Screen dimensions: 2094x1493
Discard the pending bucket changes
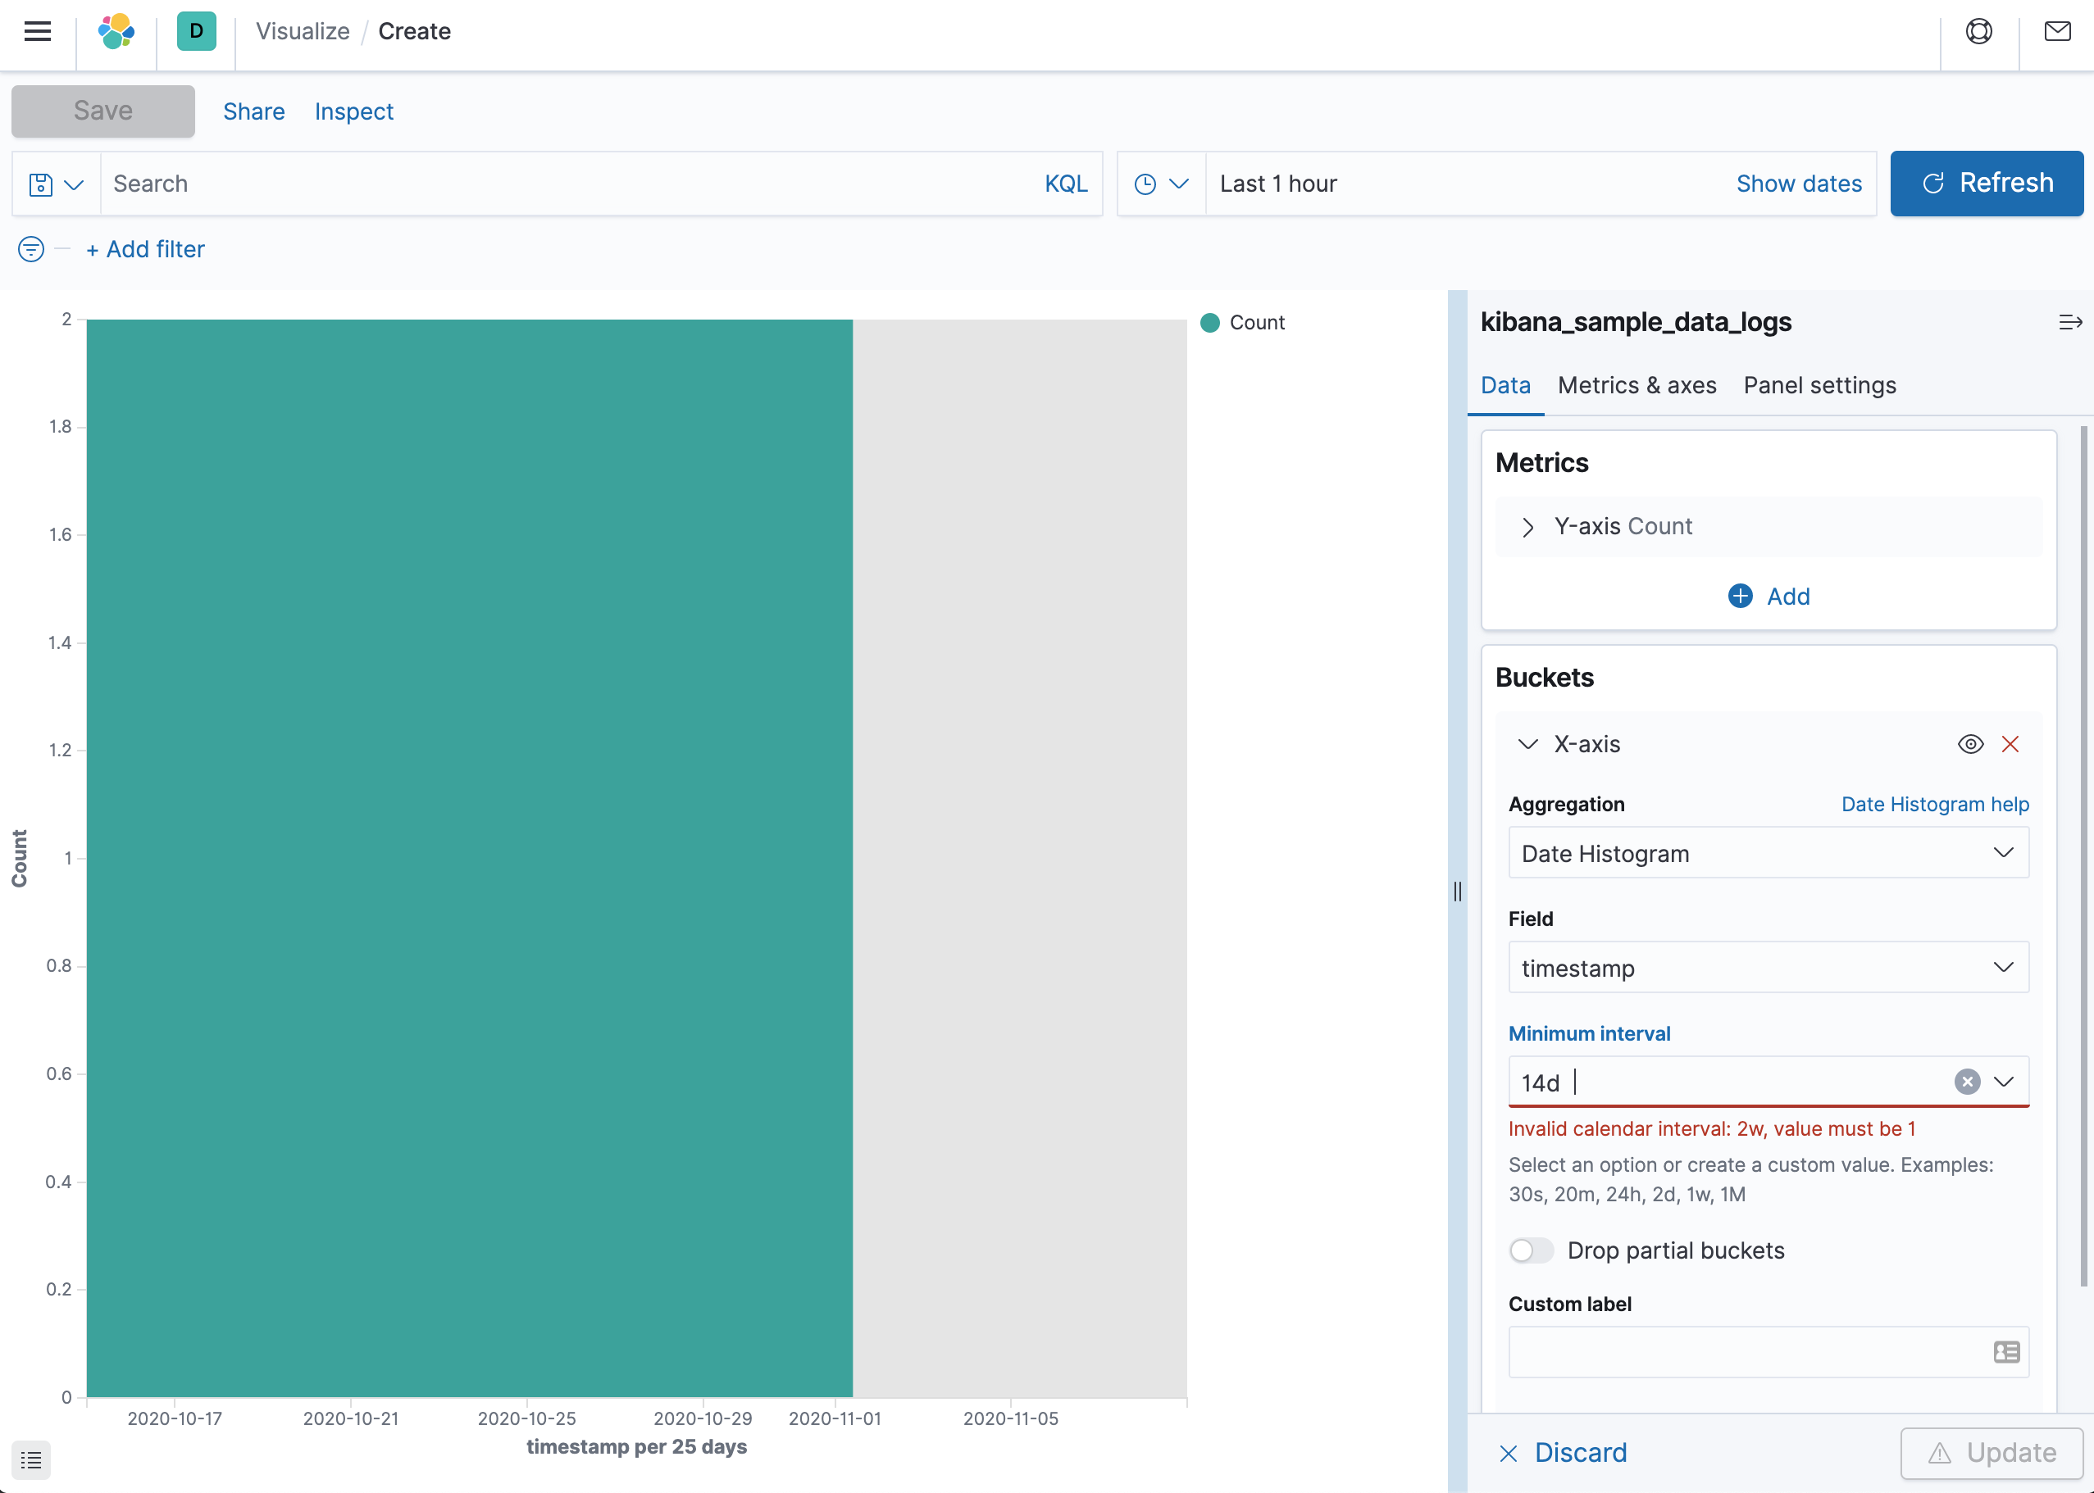(1580, 1453)
